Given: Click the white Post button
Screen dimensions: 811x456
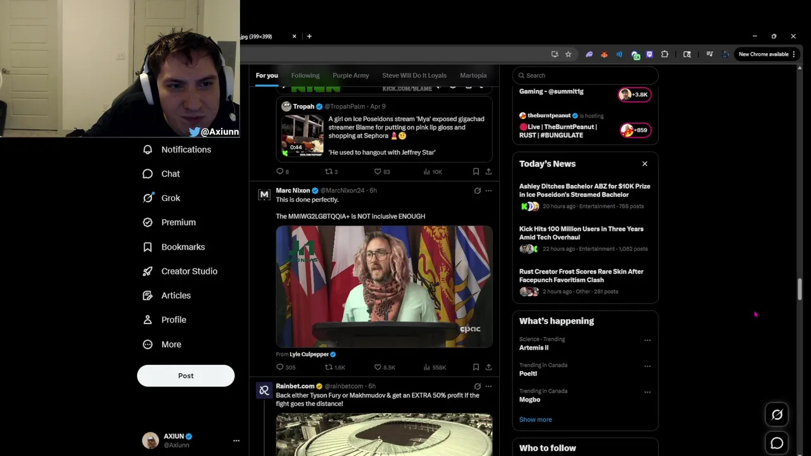Looking at the screenshot, I should tap(186, 376).
